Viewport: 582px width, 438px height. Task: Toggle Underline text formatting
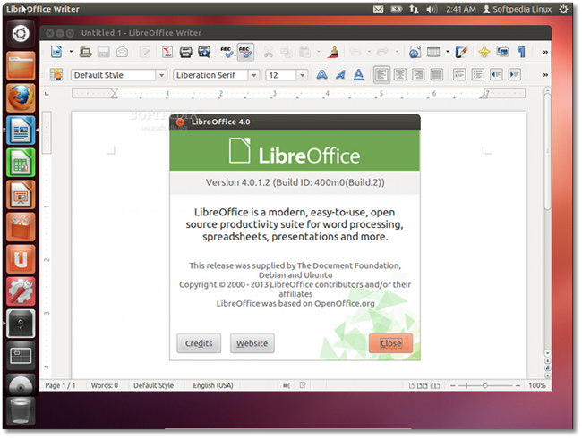[x=358, y=74]
